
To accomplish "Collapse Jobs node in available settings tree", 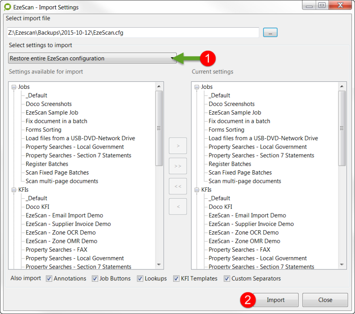I will (14, 87).
